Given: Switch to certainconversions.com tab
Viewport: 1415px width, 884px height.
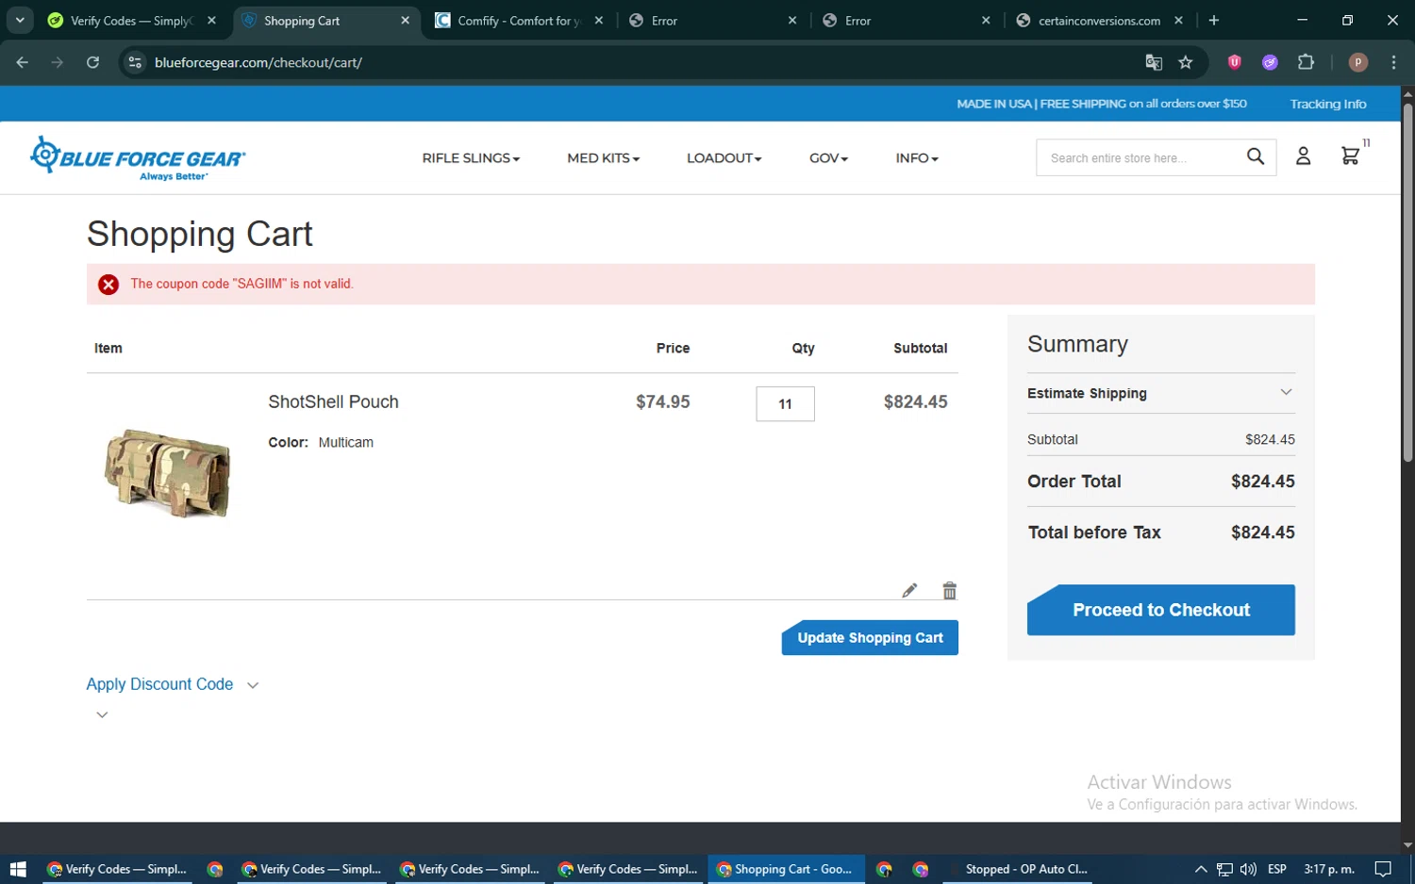Looking at the screenshot, I should pyautogui.click(x=1099, y=21).
